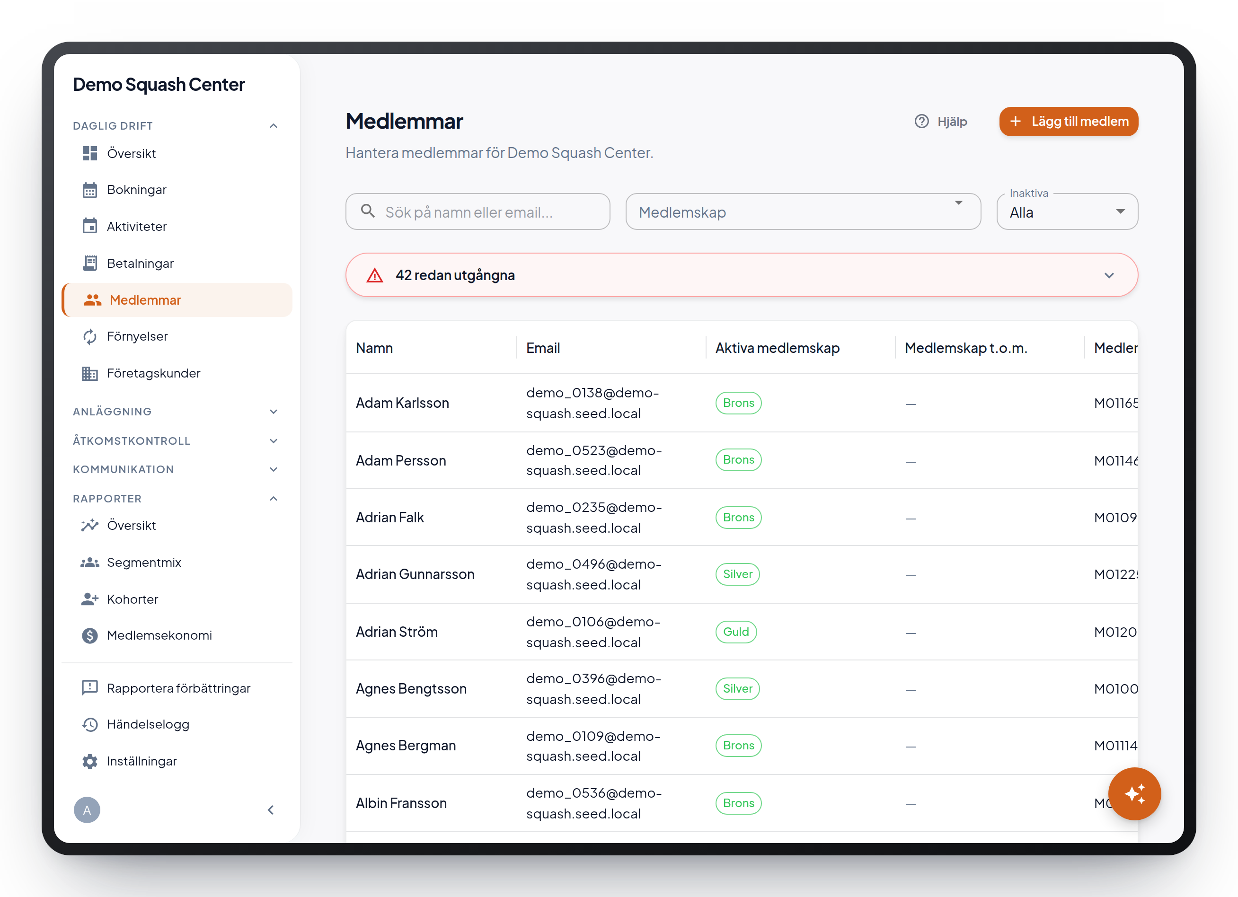The height and width of the screenshot is (897, 1238).
Task: Click the Segmentmix groups icon
Action: coord(89,562)
